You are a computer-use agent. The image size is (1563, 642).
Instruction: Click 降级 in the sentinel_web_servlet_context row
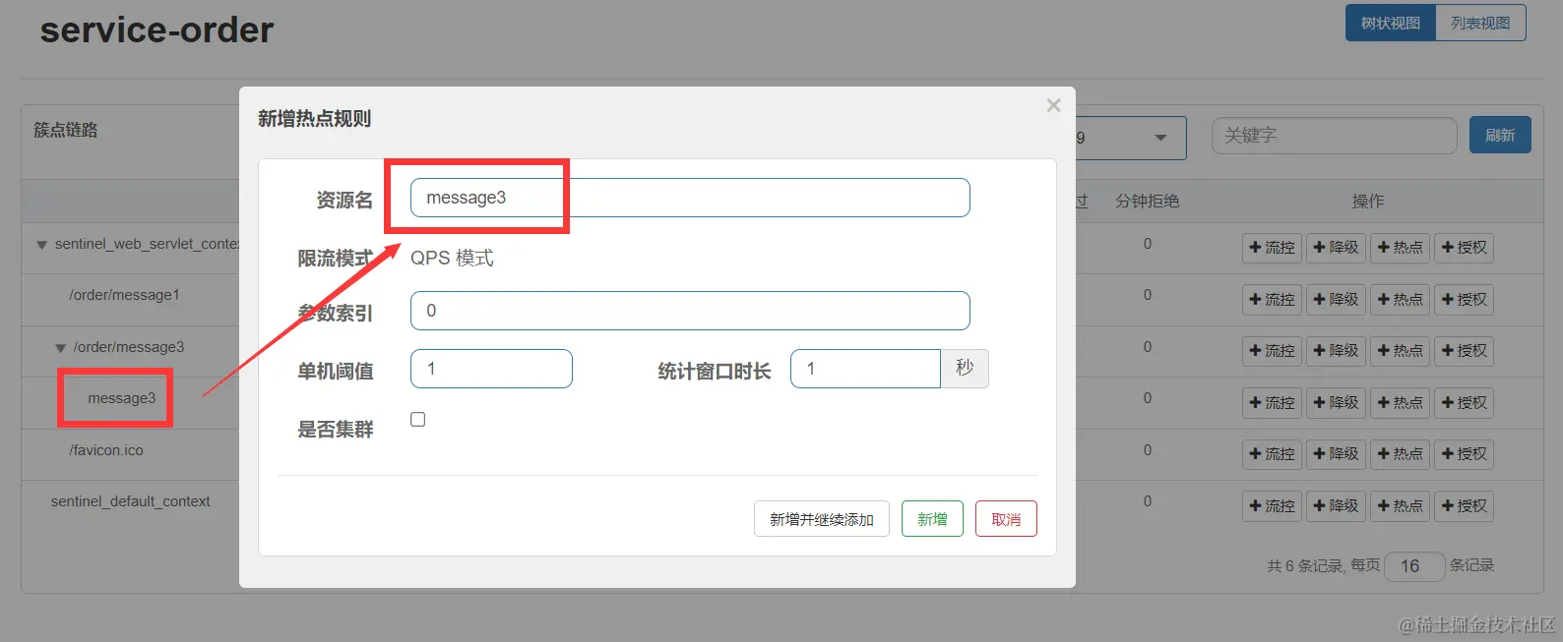1336,248
